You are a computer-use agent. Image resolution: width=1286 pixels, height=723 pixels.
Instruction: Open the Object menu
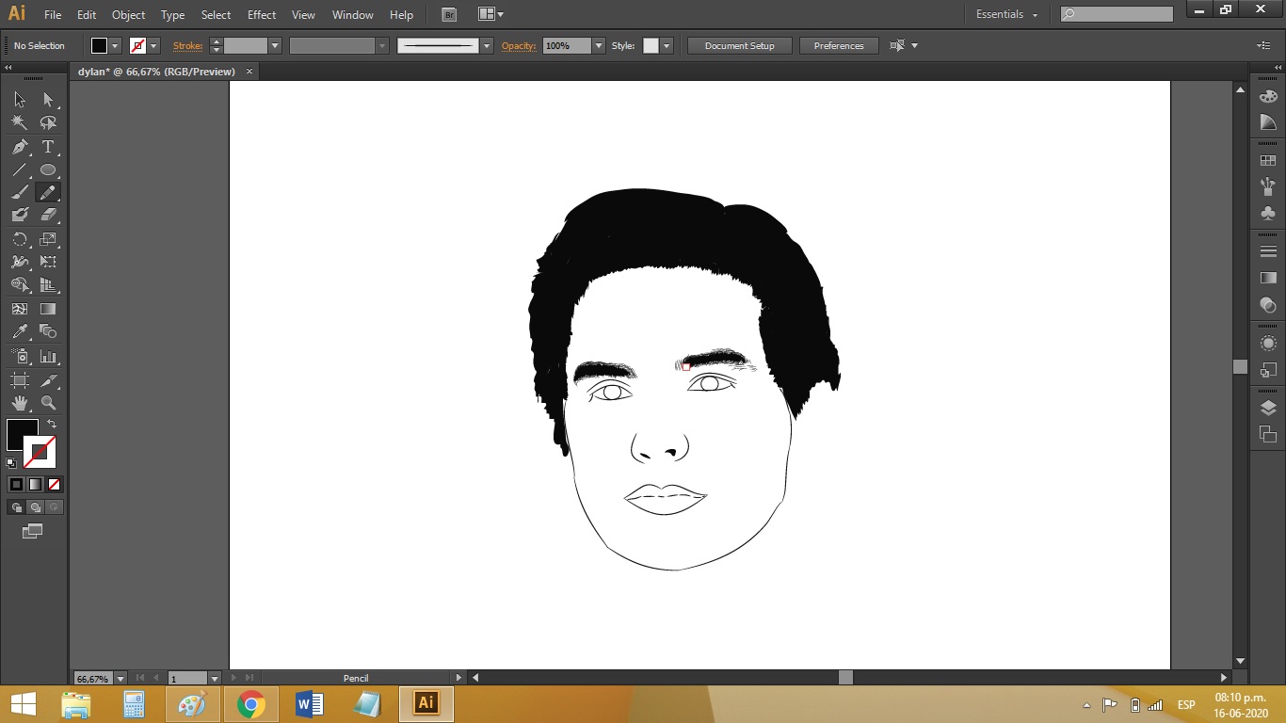(x=128, y=15)
